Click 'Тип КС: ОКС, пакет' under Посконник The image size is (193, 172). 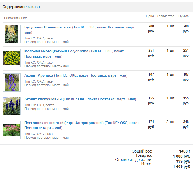[x=39, y=134]
